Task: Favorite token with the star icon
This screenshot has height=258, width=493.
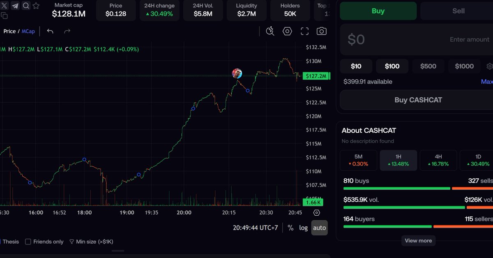Action: click(x=36, y=6)
